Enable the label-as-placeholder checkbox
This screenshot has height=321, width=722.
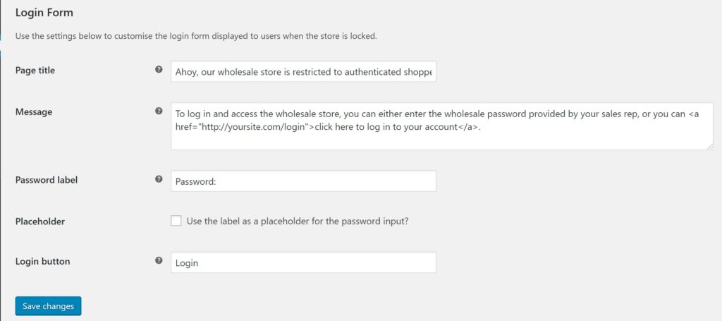click(176, 221)
